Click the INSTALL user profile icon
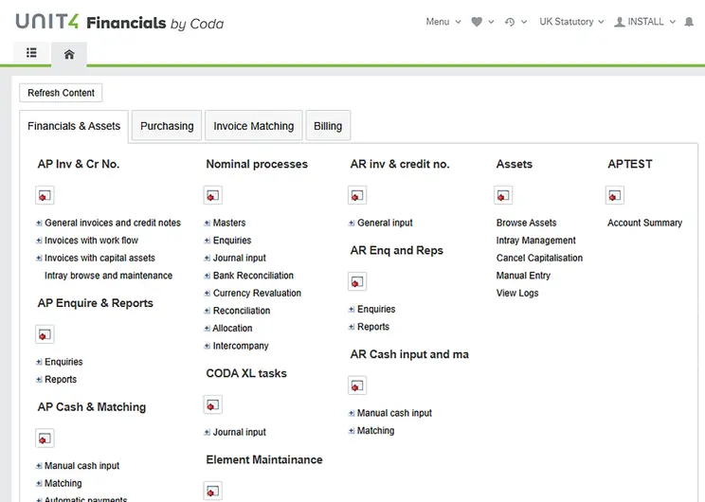Viewport: 705px width, 502px height. (x=619, y=22)
